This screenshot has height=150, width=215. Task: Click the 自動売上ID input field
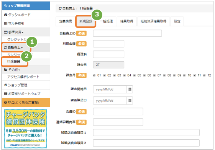[x=127, y=33]
